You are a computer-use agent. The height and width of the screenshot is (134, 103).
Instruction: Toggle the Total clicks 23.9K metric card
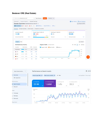pos(38,83)
